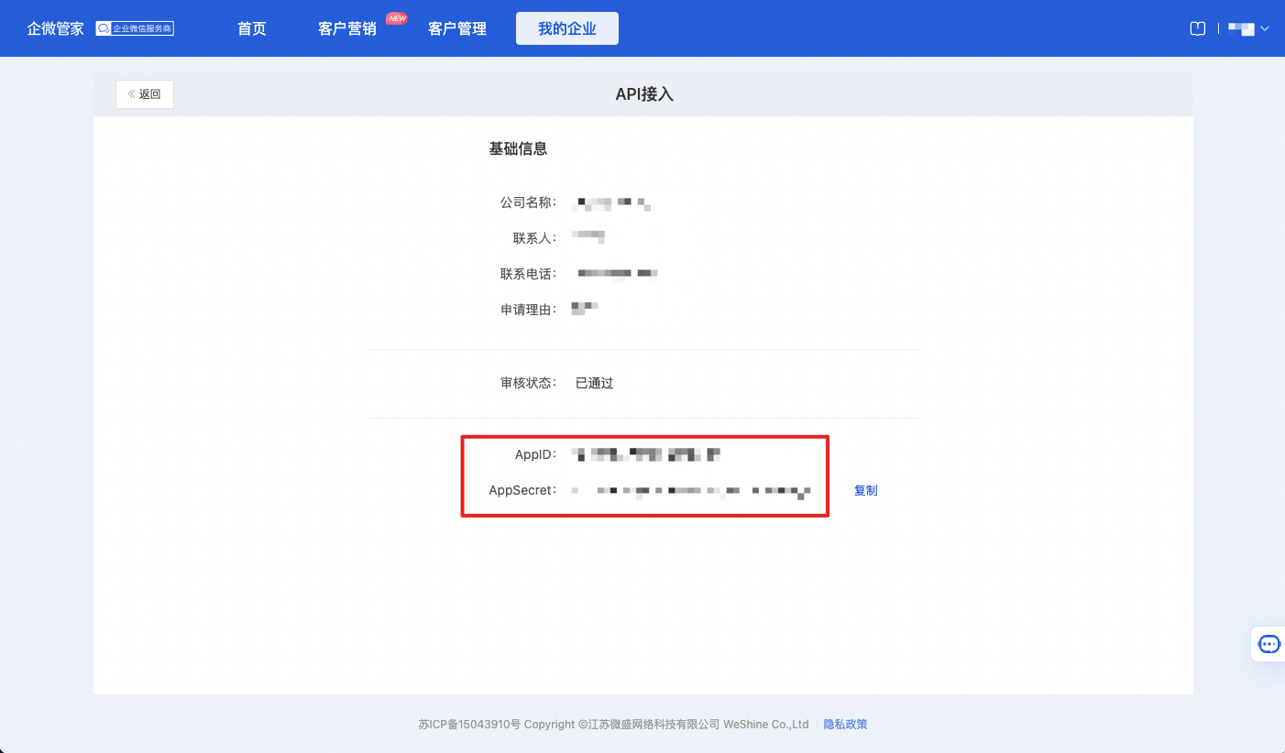Image resolution: width=1285 pixels, height=753 pixels.
Task: Open the 隐私政策 link in footer
Action: coord(845,724)
